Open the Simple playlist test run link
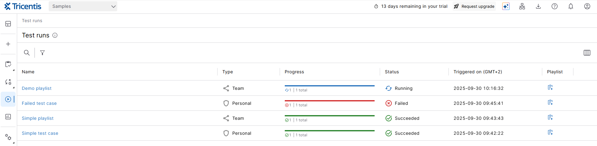The width and height of the screenshot is (597, 146). click(37, 118)
